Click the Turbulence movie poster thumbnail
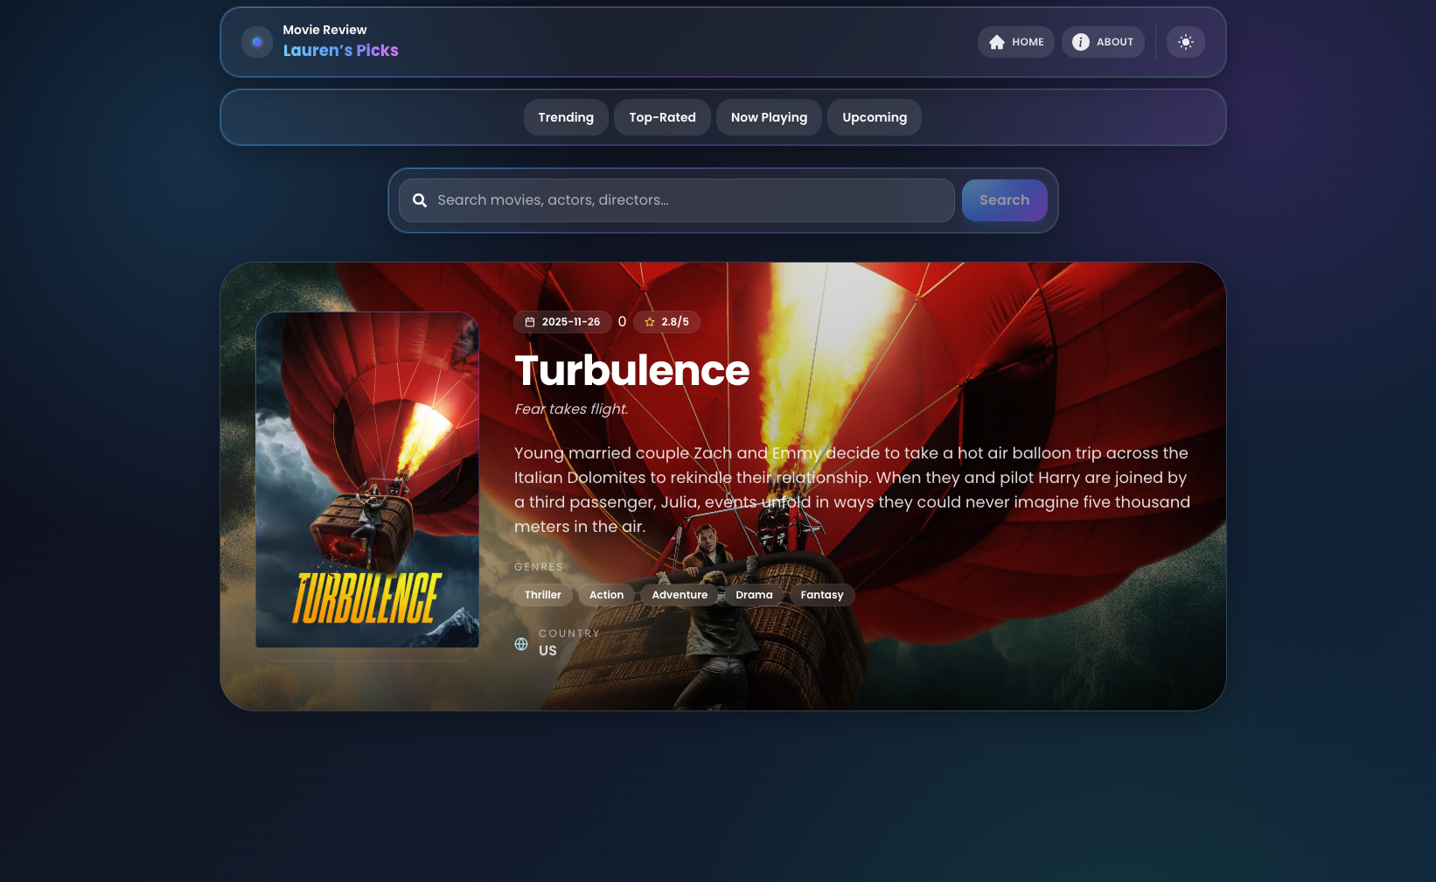The height and width of the screenshot is (882, 1436). (x=367, y=480)
